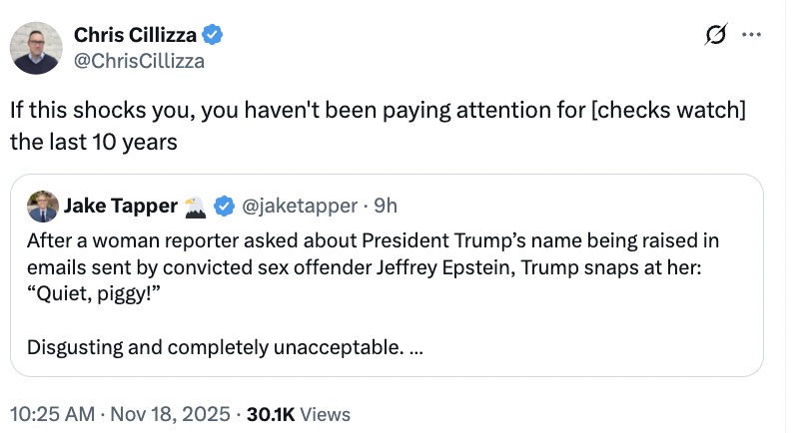
Task: Open the tweet's more options menu
Action: tap(751, 36)
